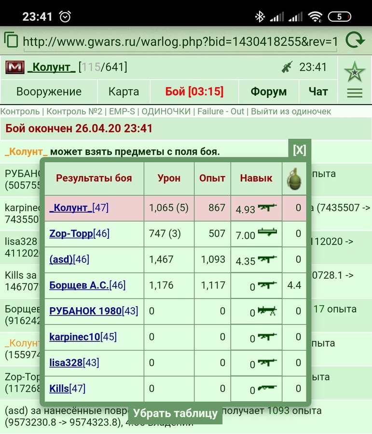The image size is (372, 434).
Task: Click damage value 1,176
Action: click(161, 285)
